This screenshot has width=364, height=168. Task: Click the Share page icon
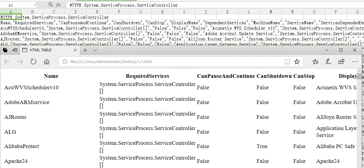pyautogui.click(x=341, y=62)
